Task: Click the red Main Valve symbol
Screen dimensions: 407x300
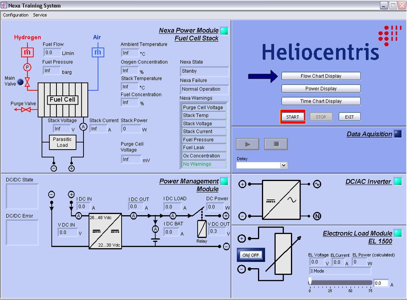Action: tap(27, 82)
